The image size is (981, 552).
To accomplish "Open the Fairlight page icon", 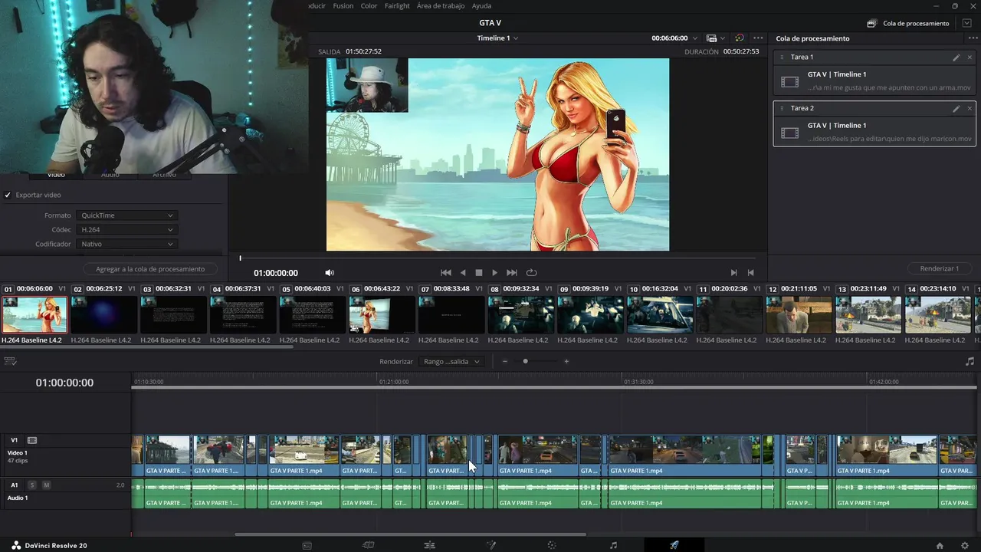I will (613, 545).
